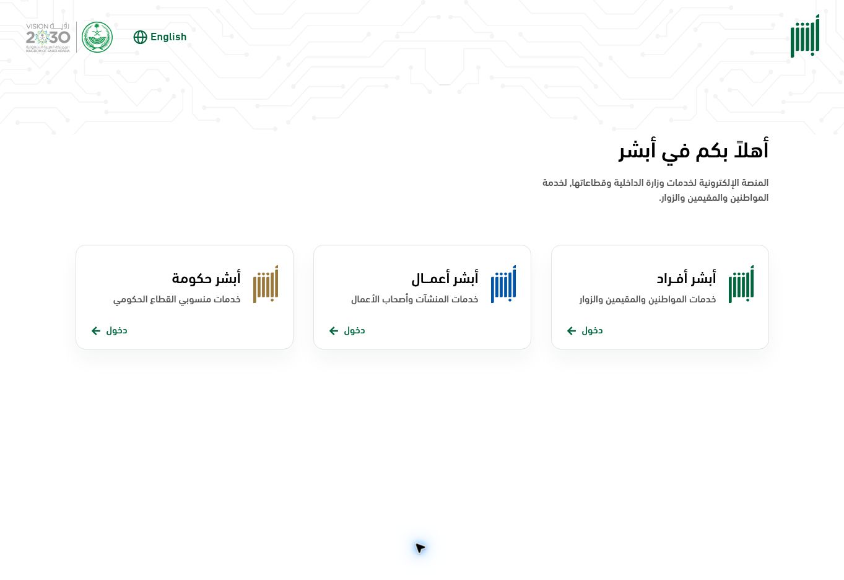Click the Ministry of Interior emblem
Image resolution: width=844 pixels, height=580 pixels.
click(x=97, y=37)
